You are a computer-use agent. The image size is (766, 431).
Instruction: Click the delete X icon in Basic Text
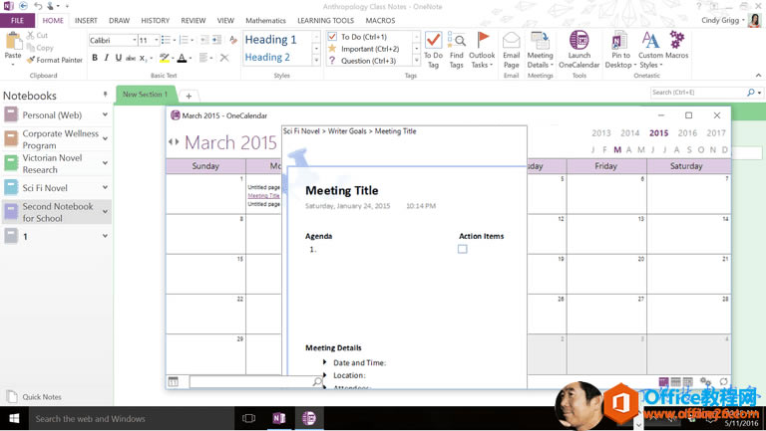click(224, 58)
